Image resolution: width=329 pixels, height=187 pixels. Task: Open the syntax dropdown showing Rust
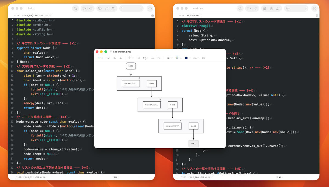click(x=296, y=8)
